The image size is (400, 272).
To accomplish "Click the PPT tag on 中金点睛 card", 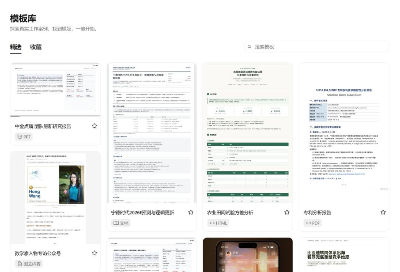I will (24, 137).
